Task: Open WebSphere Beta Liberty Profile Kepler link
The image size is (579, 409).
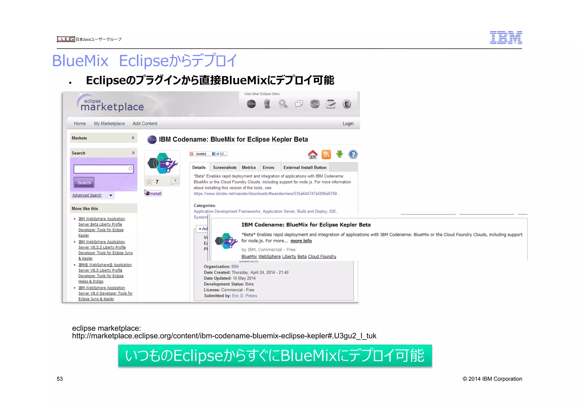Action: tap(102, 227)
